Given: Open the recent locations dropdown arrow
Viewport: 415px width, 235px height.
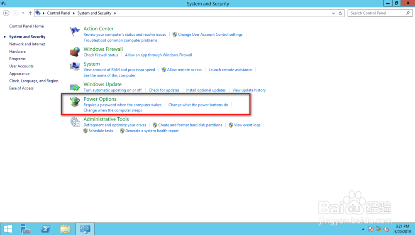Looking at the screenshot, I should tap(23, 13).
